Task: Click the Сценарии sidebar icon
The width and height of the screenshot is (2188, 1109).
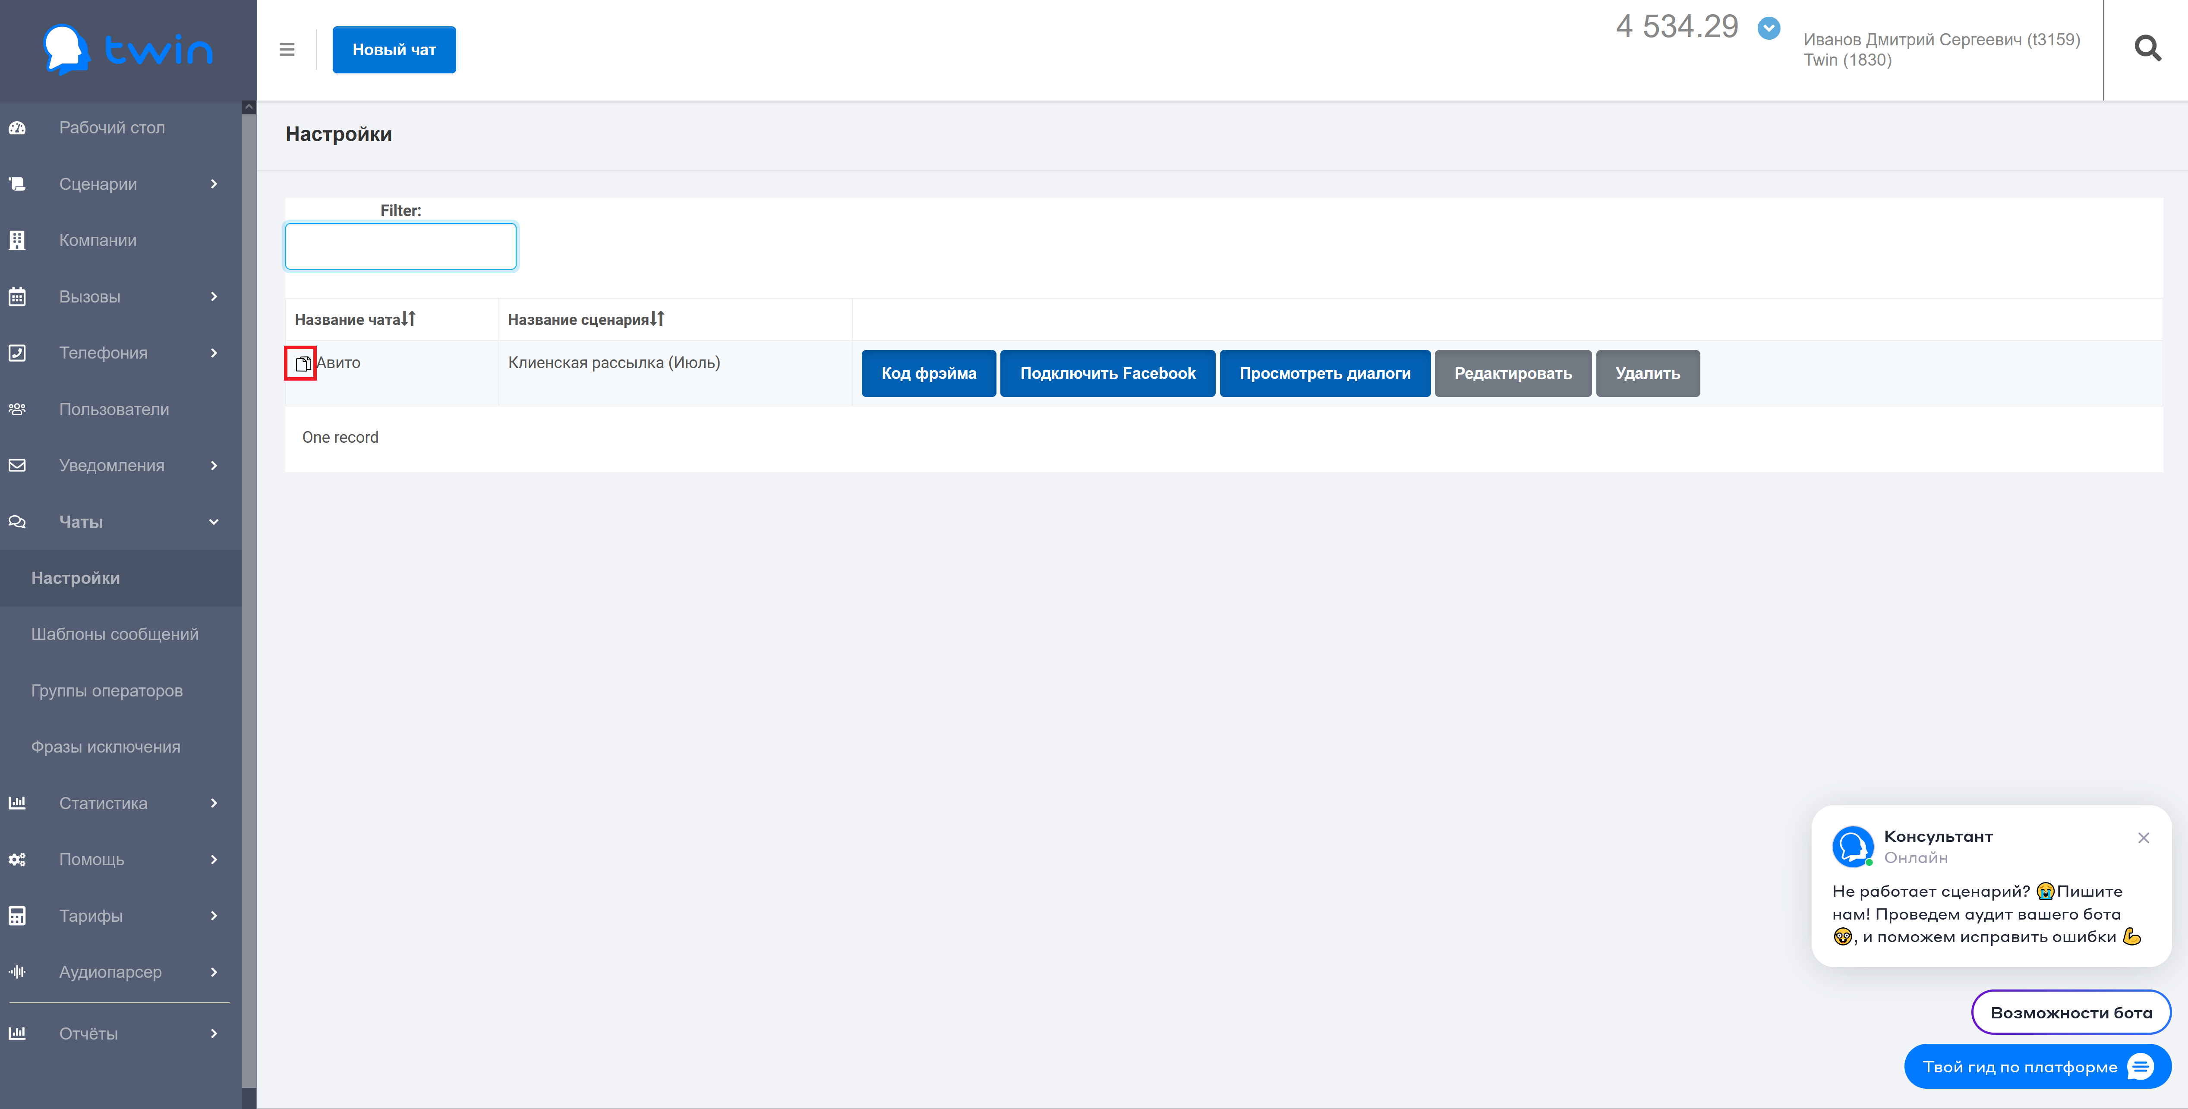Action: (17, 184)
